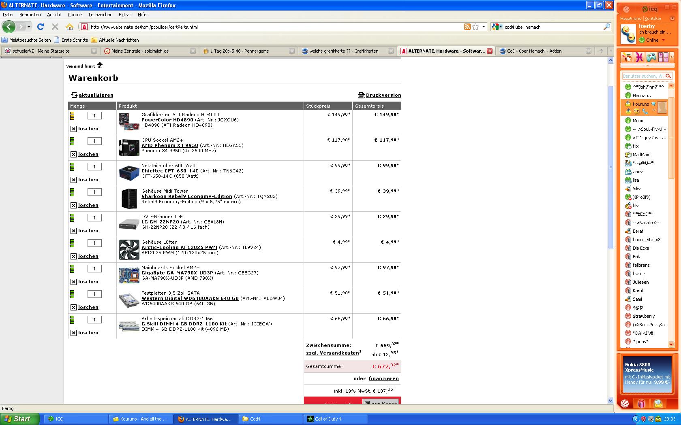Click delete X icon for AMD Phenom X4 9950

pyautogui.click(x=73, y=154)
